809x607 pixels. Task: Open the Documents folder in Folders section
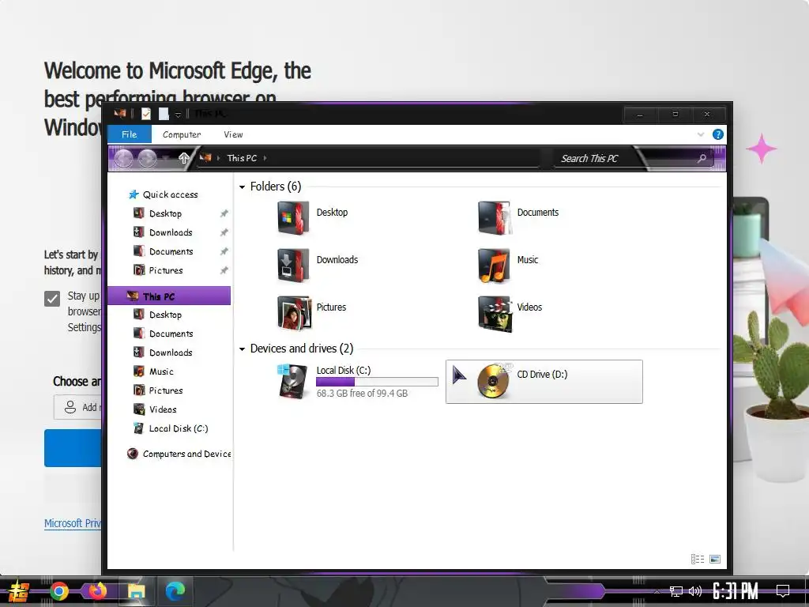click(518, 218)
